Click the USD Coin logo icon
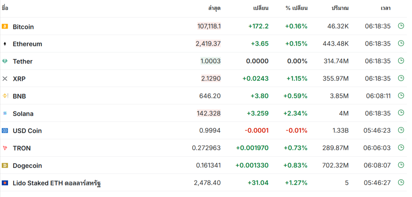The width and height of the screenshot is (412, 197). (x=5, y=130)
